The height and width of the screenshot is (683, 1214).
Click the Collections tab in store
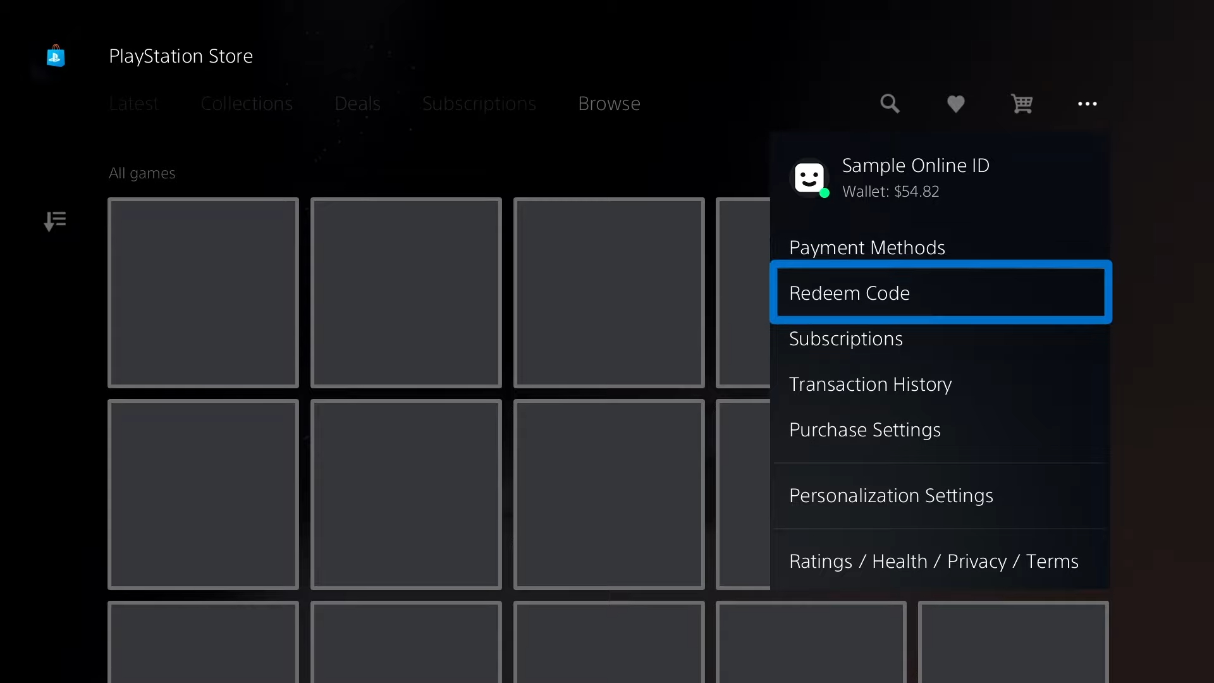[247, 102]
